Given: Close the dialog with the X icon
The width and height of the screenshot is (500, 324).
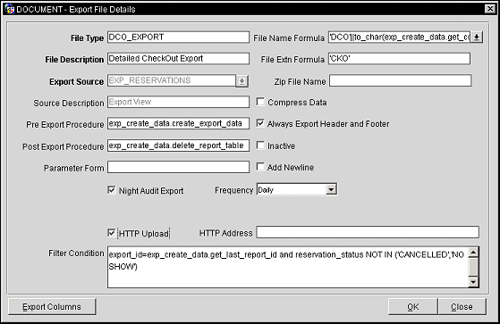Looking at the screenshot, I should [490, 9].
